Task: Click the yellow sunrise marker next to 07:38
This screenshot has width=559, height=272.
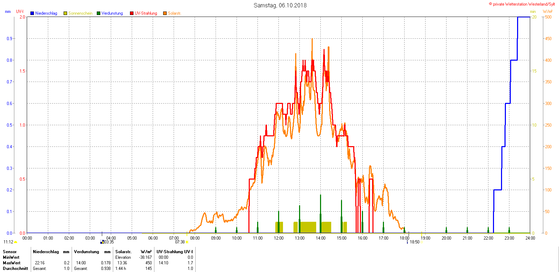Action: point(187,242)
